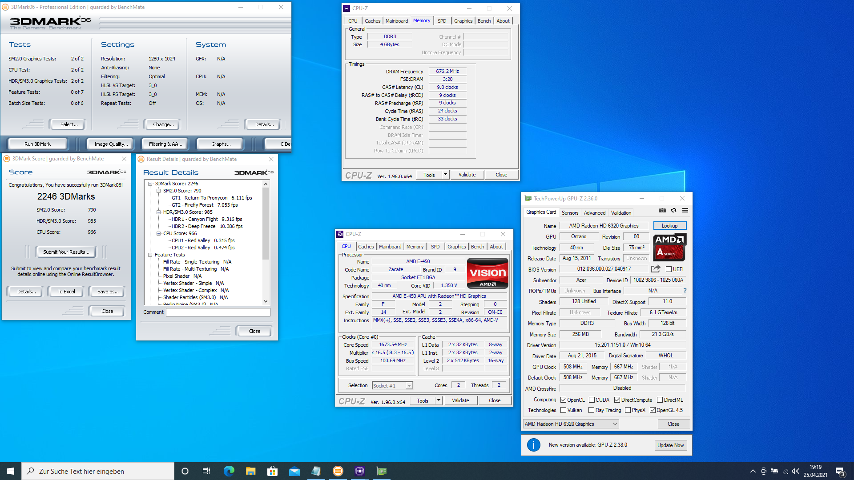The height and width of the screenshot is (480, 854).
Task: Click Submit Your Results button
Action: pos(66,252)
